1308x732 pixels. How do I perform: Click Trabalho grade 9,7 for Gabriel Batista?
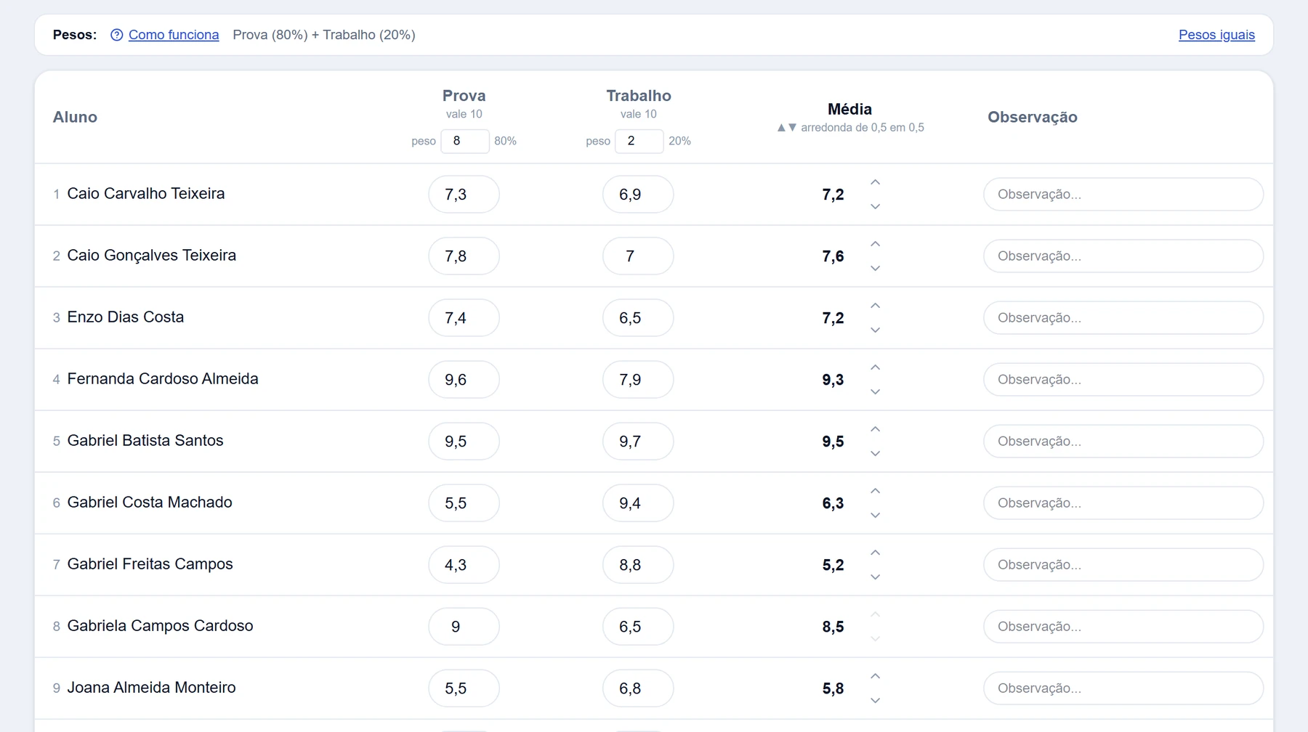coord(638,442)
